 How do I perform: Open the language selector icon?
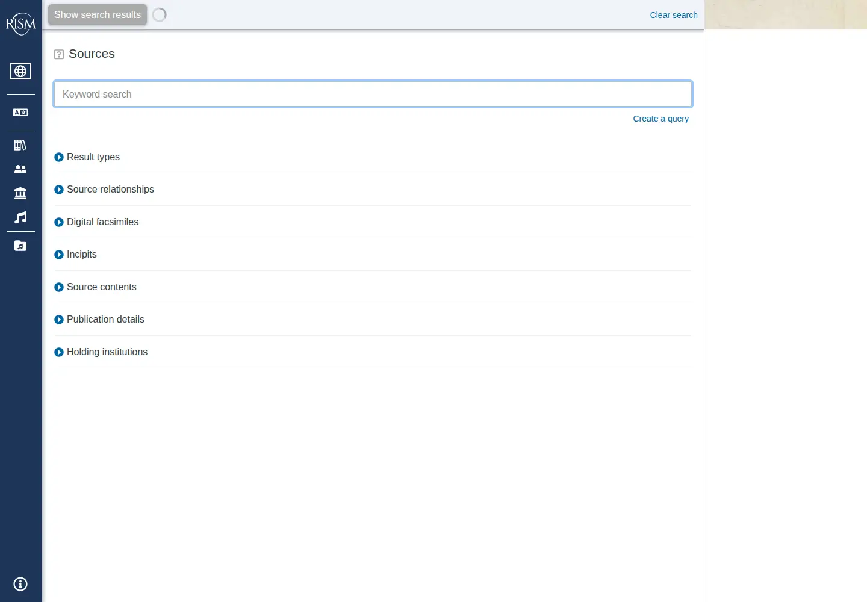pyautogui.click(x=20, y=113)
